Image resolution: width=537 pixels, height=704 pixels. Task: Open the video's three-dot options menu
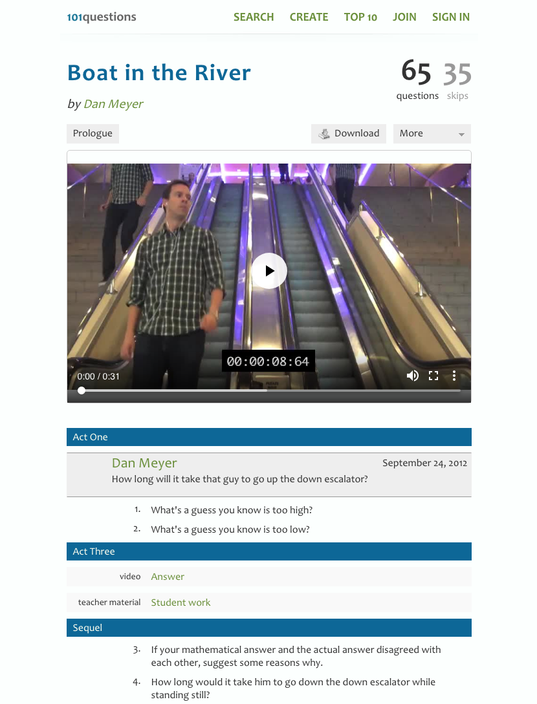click(454, 376)
